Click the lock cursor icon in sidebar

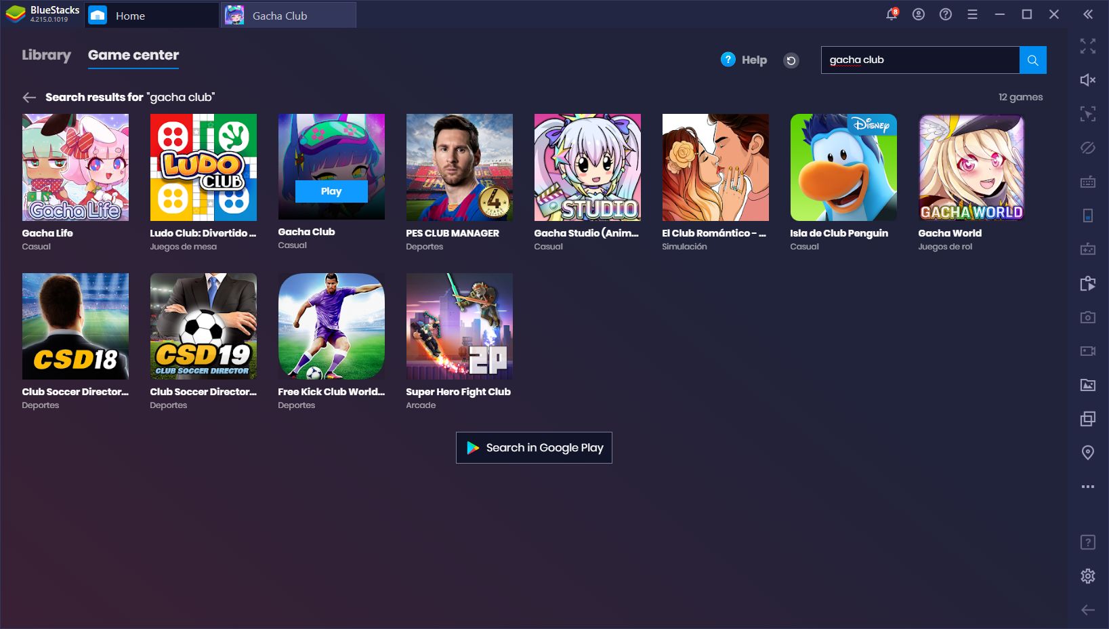[x=1088, y=114]
